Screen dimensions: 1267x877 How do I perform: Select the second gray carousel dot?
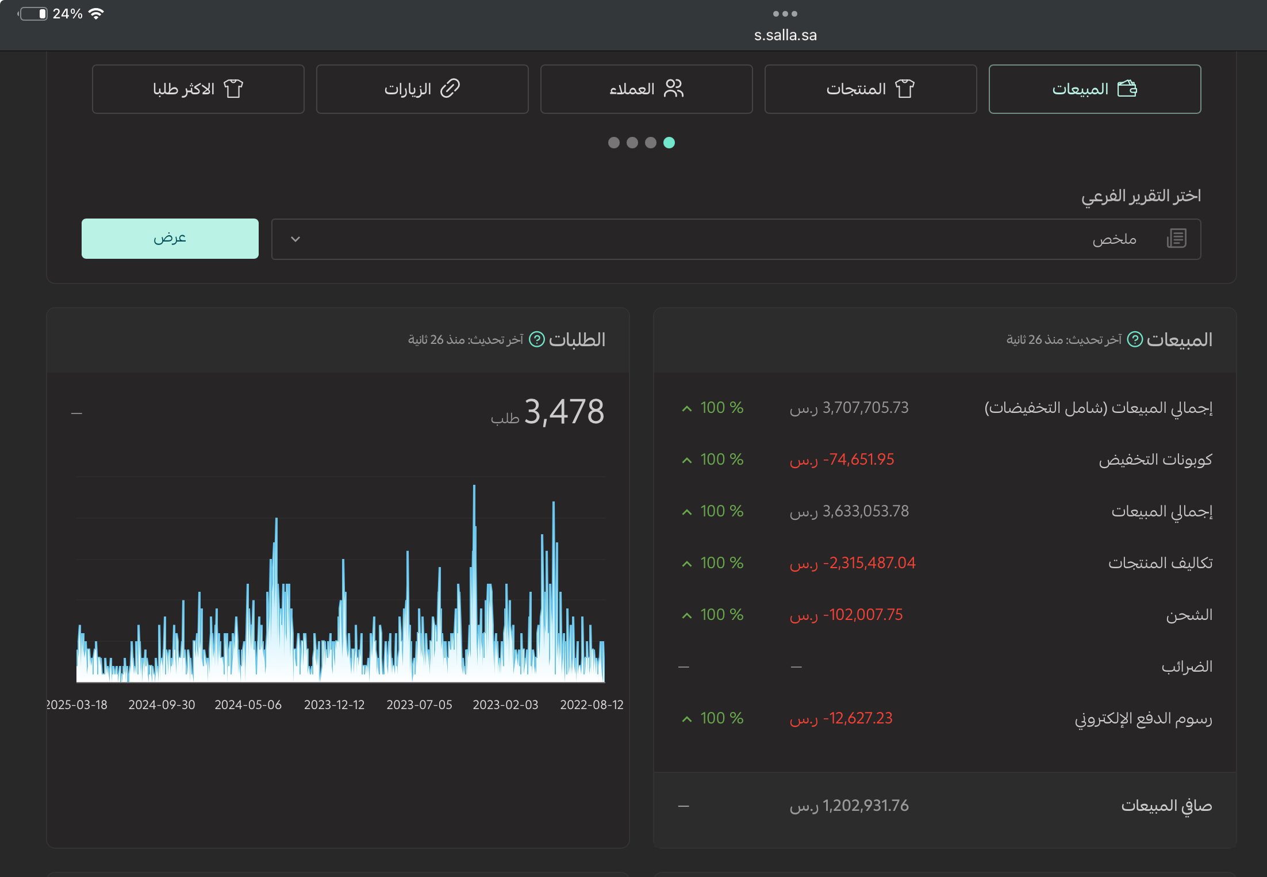632,143
